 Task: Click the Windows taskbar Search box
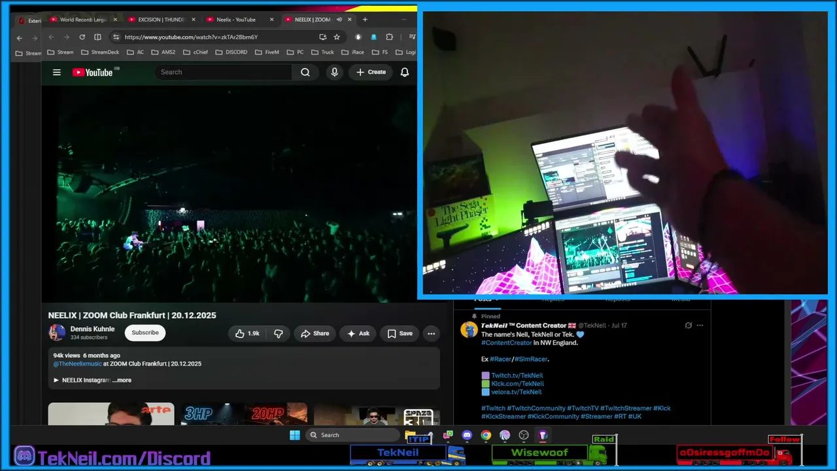click(x=353, y=435)
